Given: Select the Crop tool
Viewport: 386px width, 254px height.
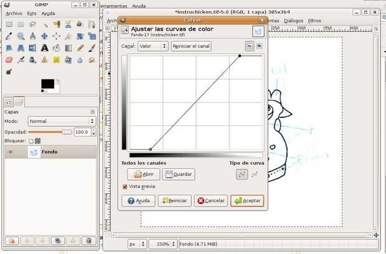Looking at the screenshot, I should pyautogui.click(x=68, y=36).
